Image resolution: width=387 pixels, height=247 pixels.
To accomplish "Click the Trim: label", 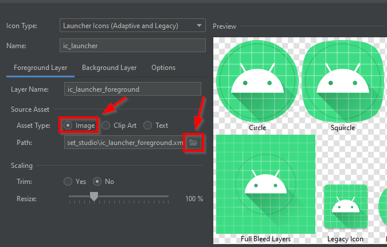I will [x=24, y=182].
